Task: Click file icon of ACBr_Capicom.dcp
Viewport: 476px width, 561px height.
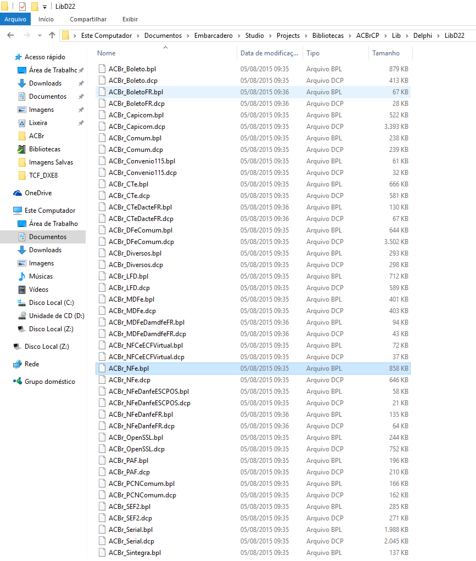Action: (102, 127)
